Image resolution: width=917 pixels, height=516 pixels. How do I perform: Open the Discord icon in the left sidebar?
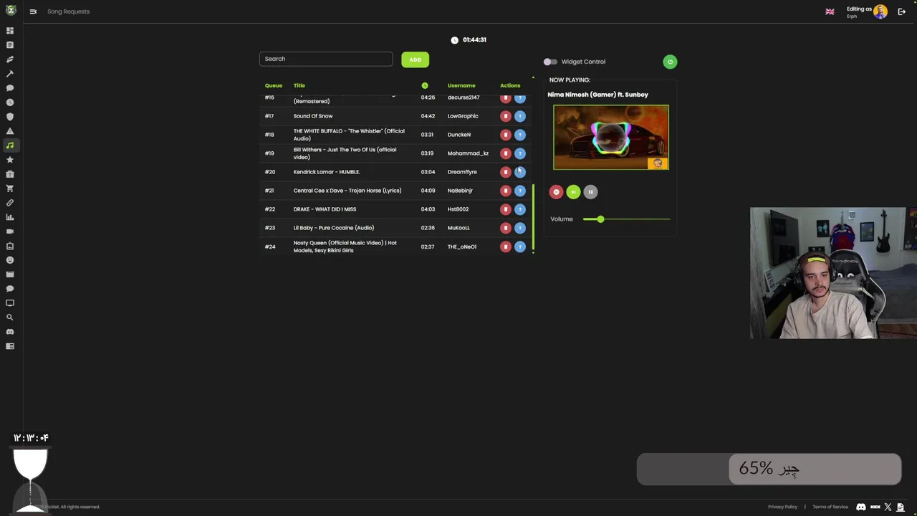(x=10, y=332)
